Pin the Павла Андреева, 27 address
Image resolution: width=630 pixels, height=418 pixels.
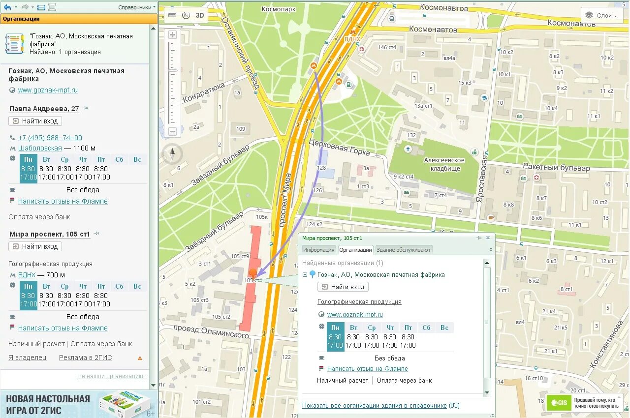point(86,108)
